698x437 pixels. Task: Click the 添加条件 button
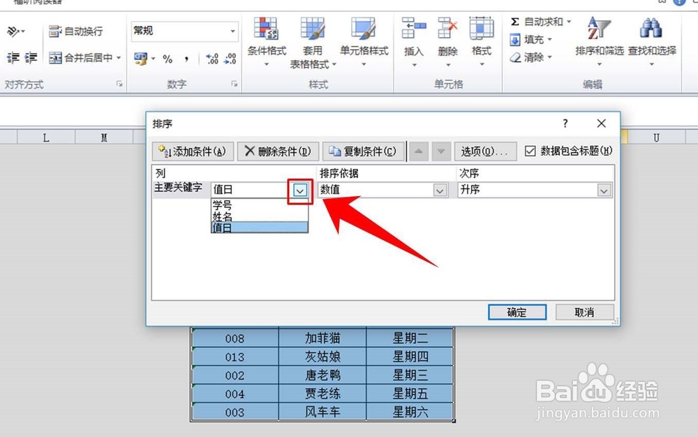[x=192, y=151]
